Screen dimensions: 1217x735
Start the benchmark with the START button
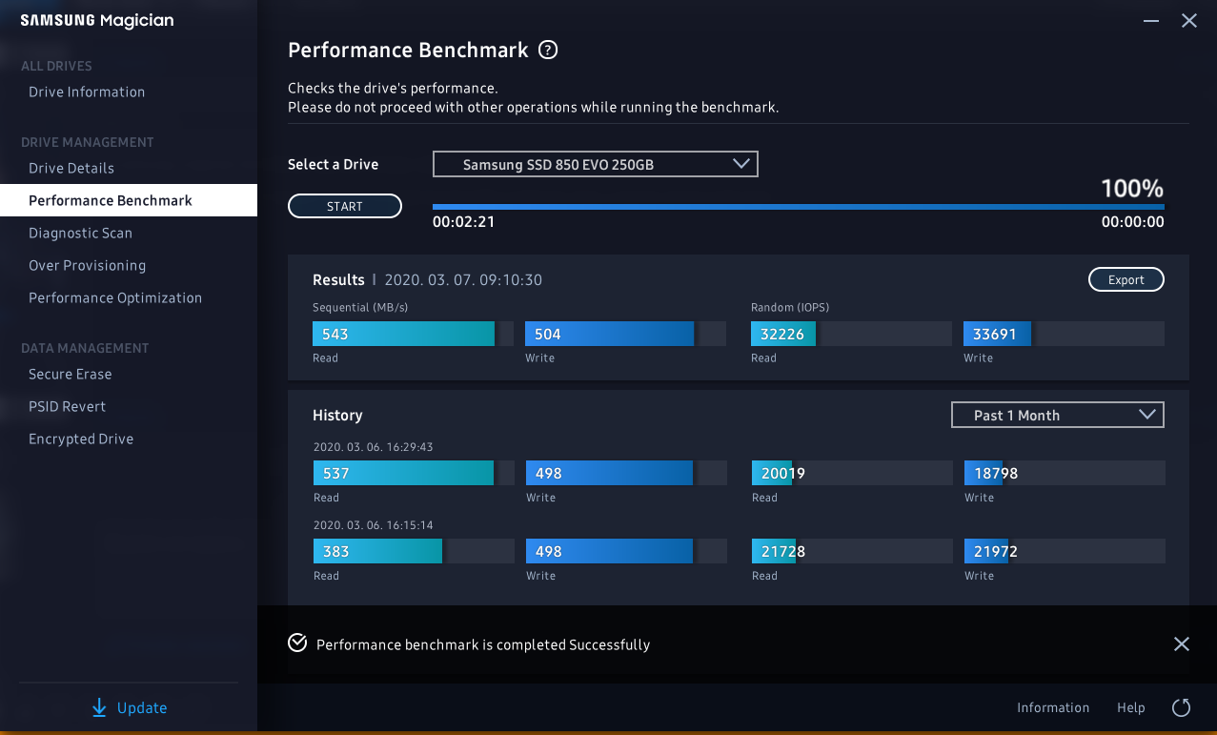345,206
